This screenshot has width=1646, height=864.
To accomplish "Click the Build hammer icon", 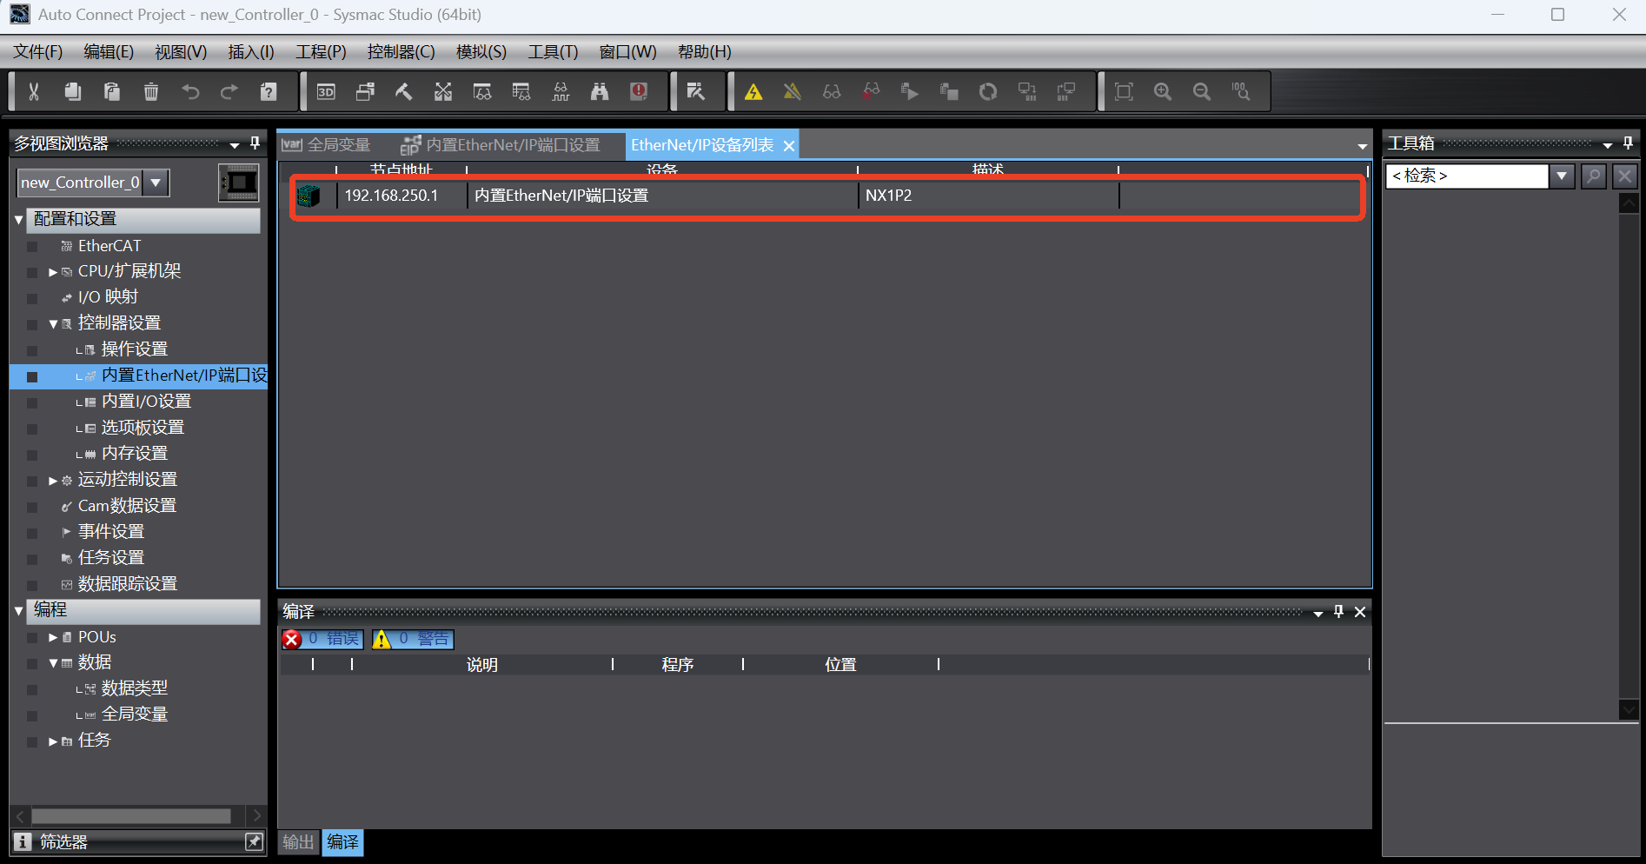I will (x=404, y=91).
